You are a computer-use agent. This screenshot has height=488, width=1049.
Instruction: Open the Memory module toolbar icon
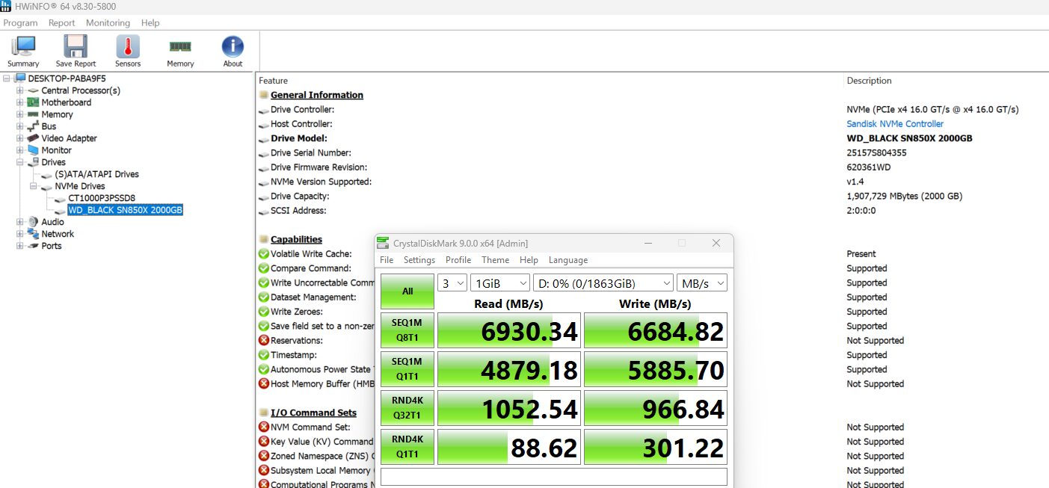coord(180,46)
